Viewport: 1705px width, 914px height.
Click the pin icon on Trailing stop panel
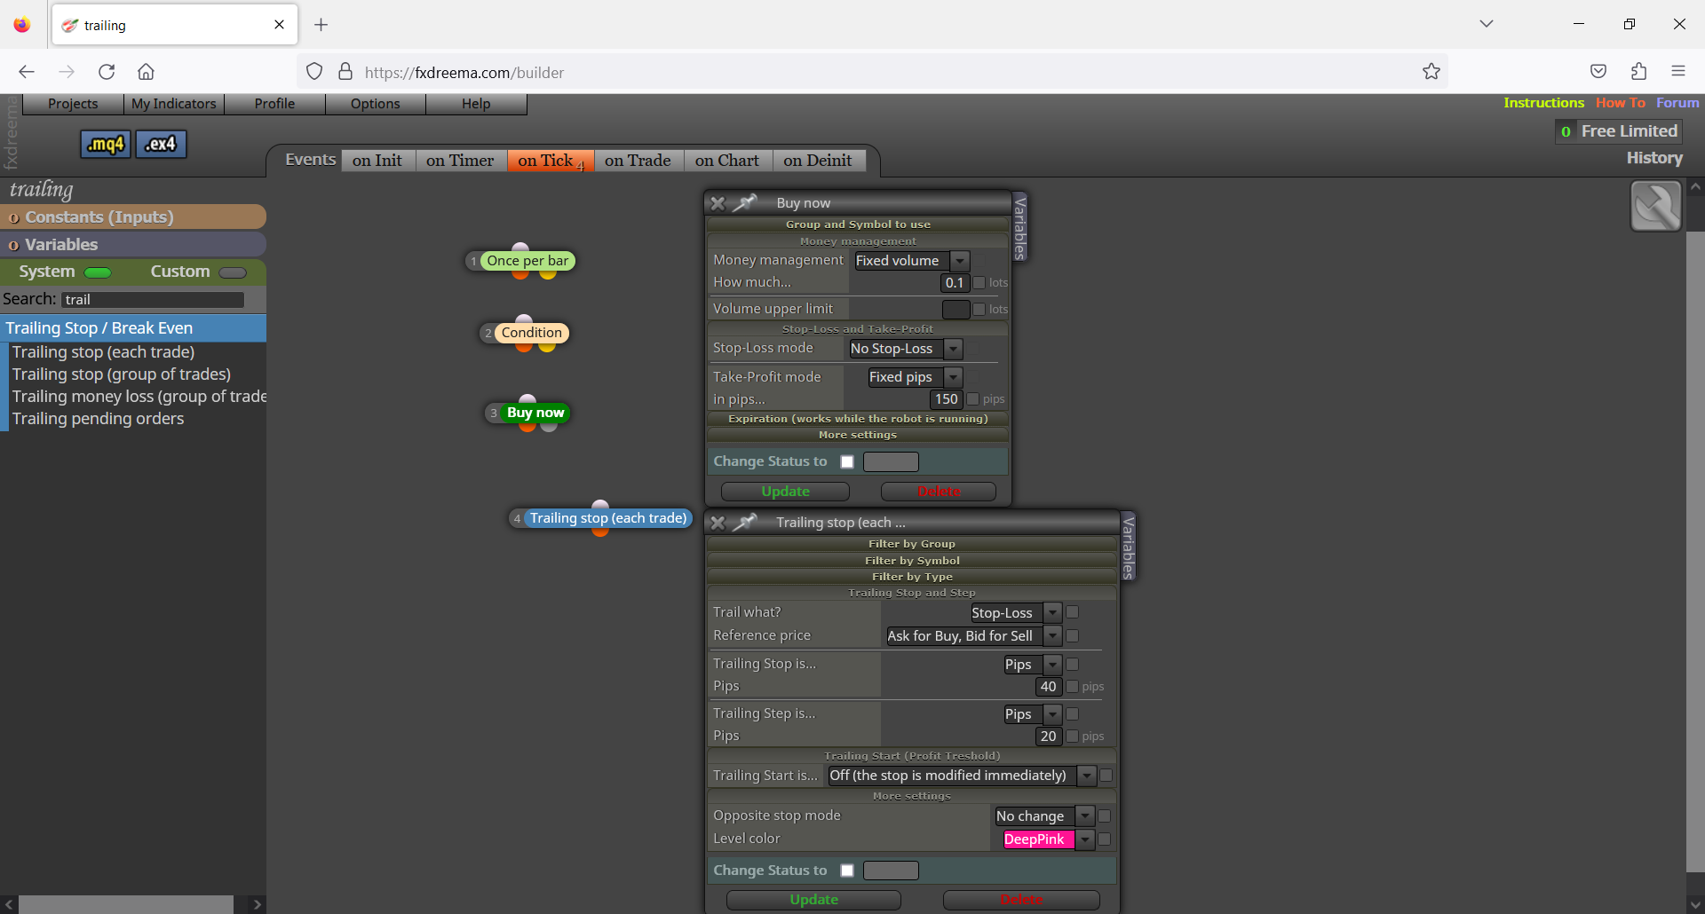click(x=745, y=523)
